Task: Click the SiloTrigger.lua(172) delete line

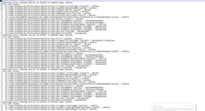Action: pos(52,73)
